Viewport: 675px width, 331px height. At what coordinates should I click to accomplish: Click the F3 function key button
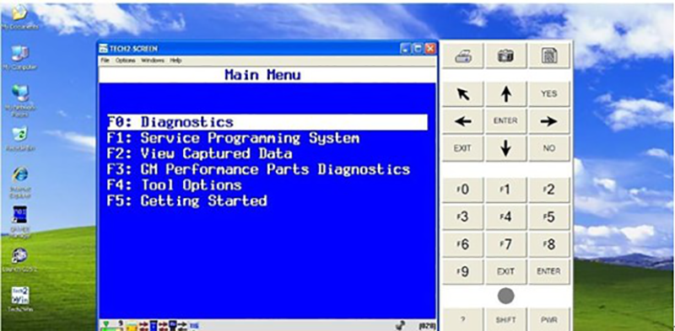click(x=462, y=217)
